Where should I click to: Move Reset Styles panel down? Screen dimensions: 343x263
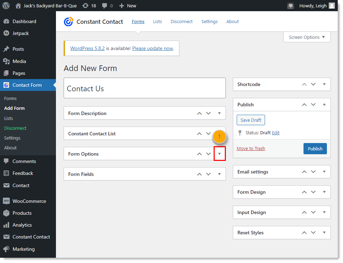pyautogui.click(x=314, y=233)
